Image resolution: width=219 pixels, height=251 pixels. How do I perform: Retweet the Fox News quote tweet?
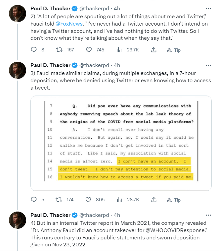(x=59, y=50)
